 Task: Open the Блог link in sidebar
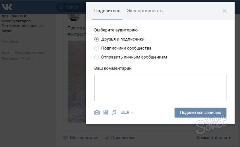coord(6,53)
